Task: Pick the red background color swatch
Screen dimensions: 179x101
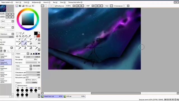Action: [39, 36]
